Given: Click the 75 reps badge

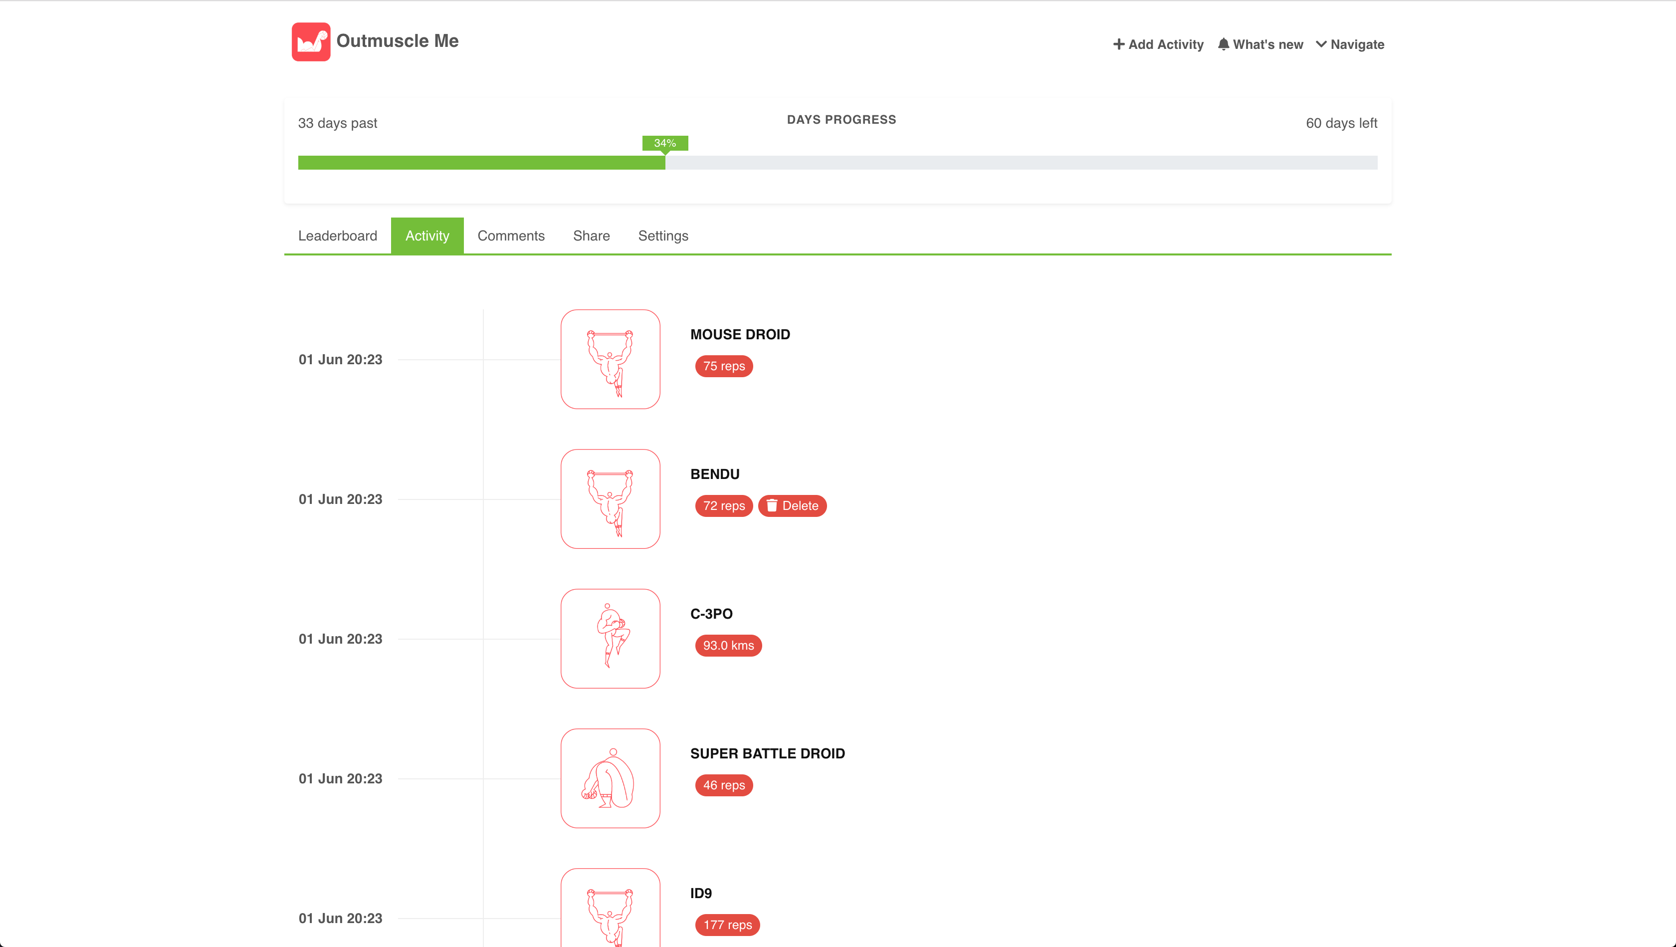Looking at the screenshot, I should (723, 366).
